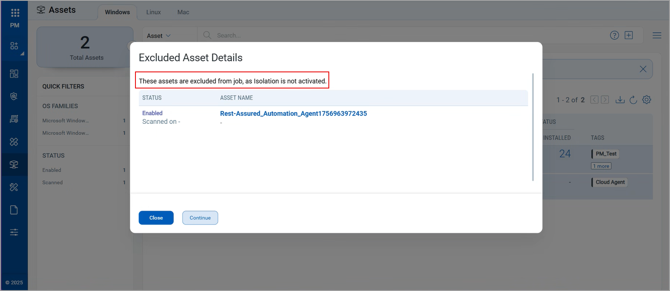Click the PM_Test tag
Image resolution: width=670 pixels, height=291 pixels.
(605, 154)
